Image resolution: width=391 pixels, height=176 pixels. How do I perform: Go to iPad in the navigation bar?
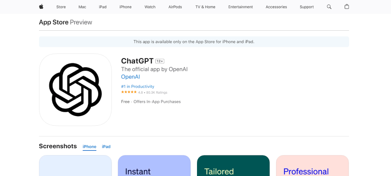point(103,7)
